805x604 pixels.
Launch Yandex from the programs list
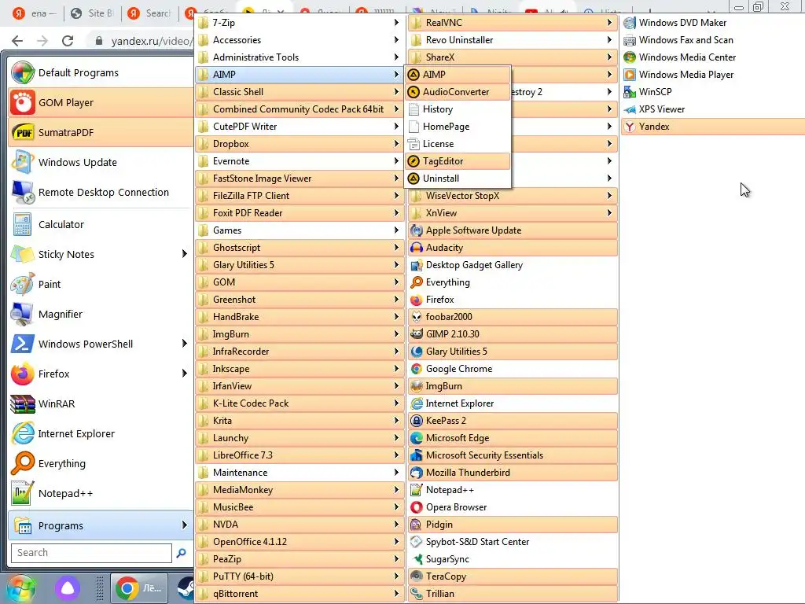(x=712, y=127)
